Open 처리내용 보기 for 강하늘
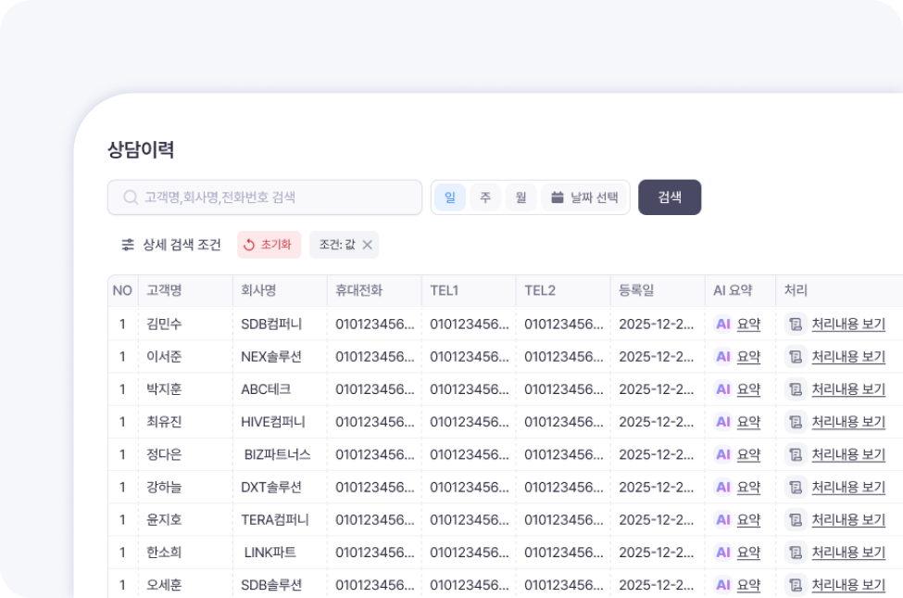The width and height of the screenshot is (903, 598). 848,488
